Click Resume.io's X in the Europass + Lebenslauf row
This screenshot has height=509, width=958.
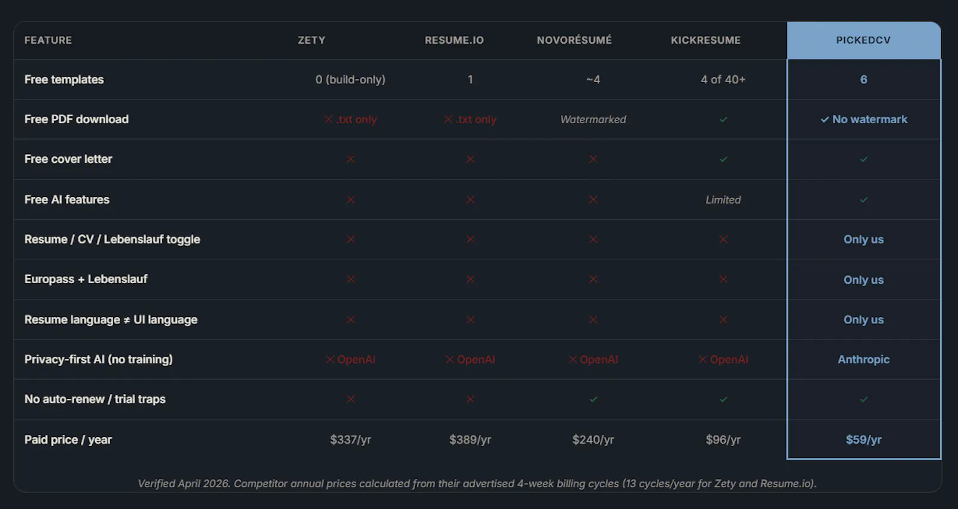(x=471, y=279)
